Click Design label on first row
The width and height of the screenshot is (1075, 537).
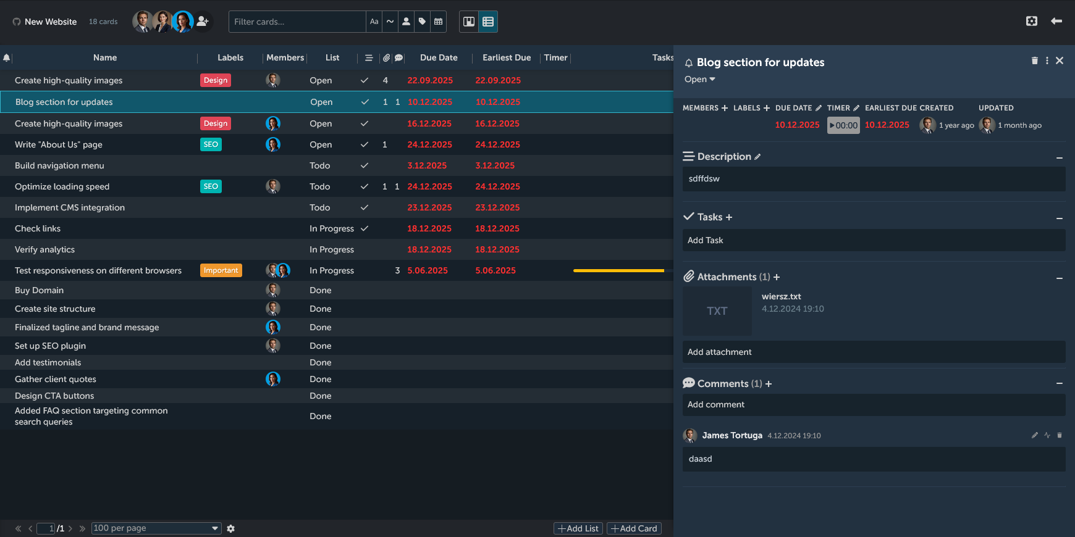point(216,80)
